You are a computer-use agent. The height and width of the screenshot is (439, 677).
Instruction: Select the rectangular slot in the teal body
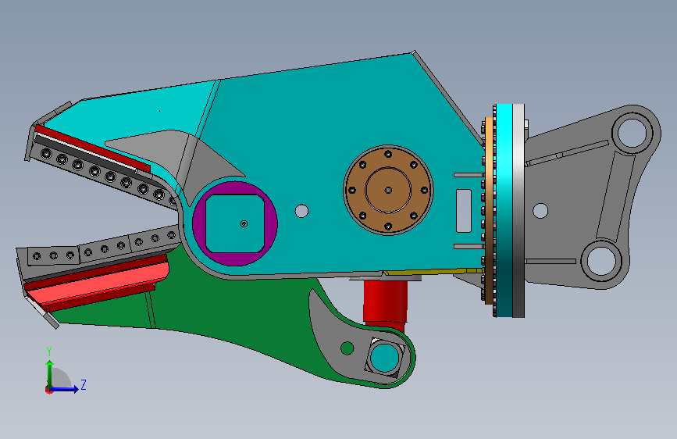click(464, 210)
